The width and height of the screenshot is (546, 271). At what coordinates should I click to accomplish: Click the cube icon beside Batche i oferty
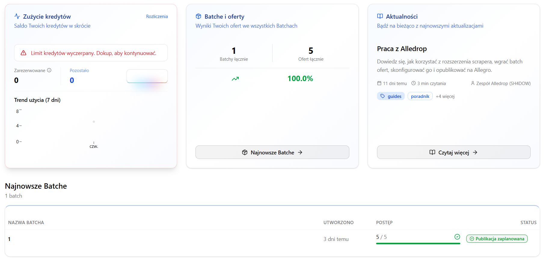pos(198,16)
